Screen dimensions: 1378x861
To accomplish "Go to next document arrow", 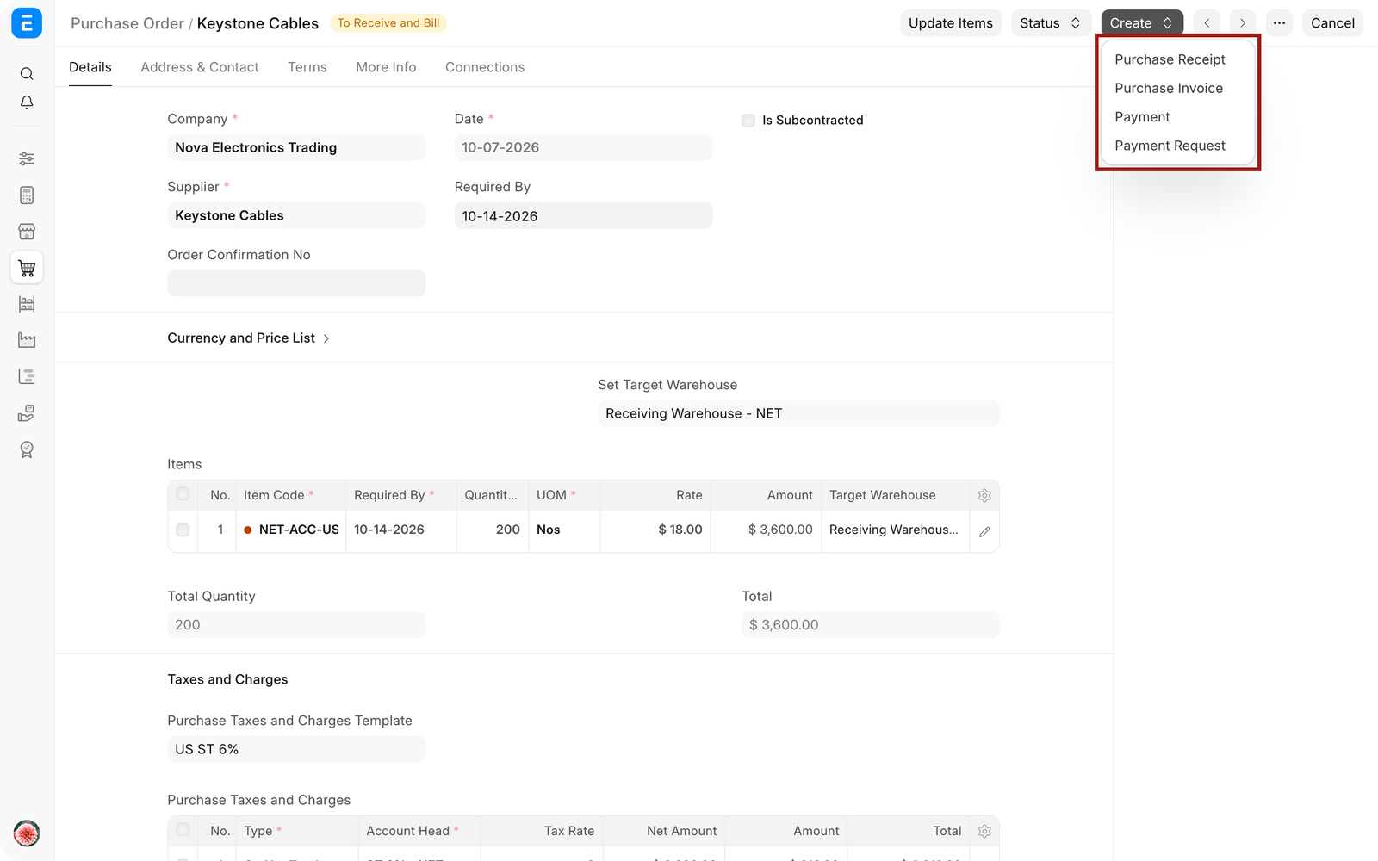I will [x=1243, y=23].
